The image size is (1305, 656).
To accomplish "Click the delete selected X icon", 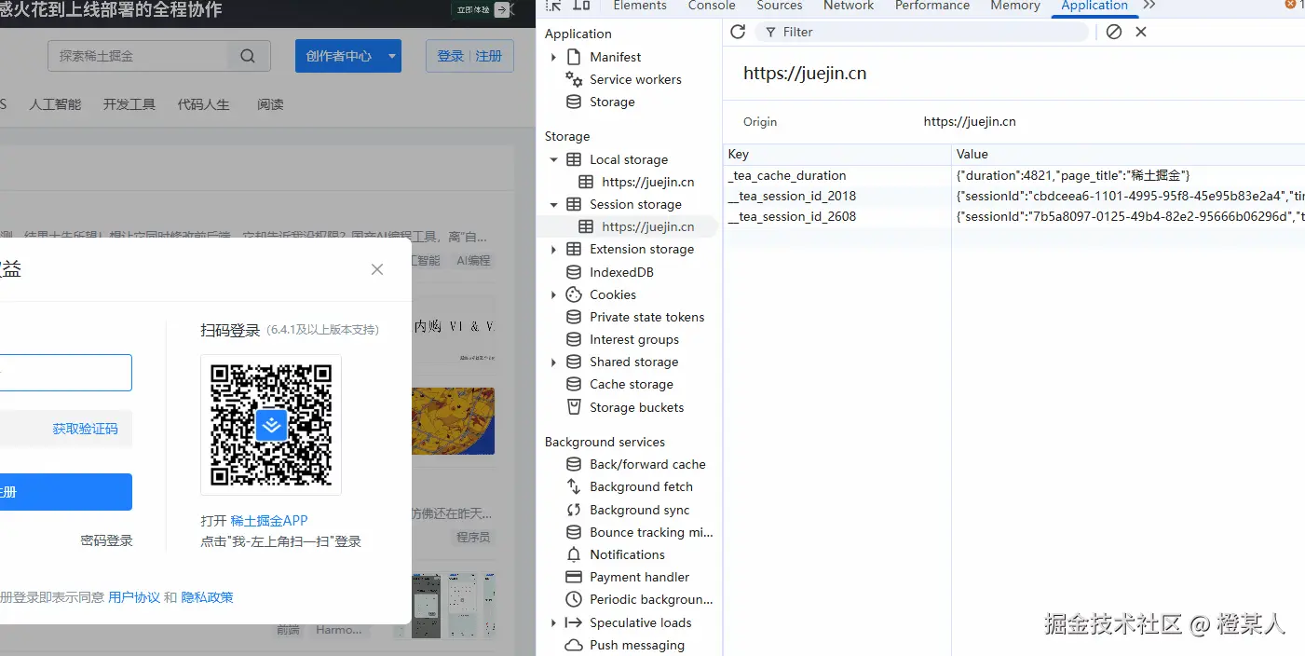I will pyautogui.click(x=1141, y=32).
